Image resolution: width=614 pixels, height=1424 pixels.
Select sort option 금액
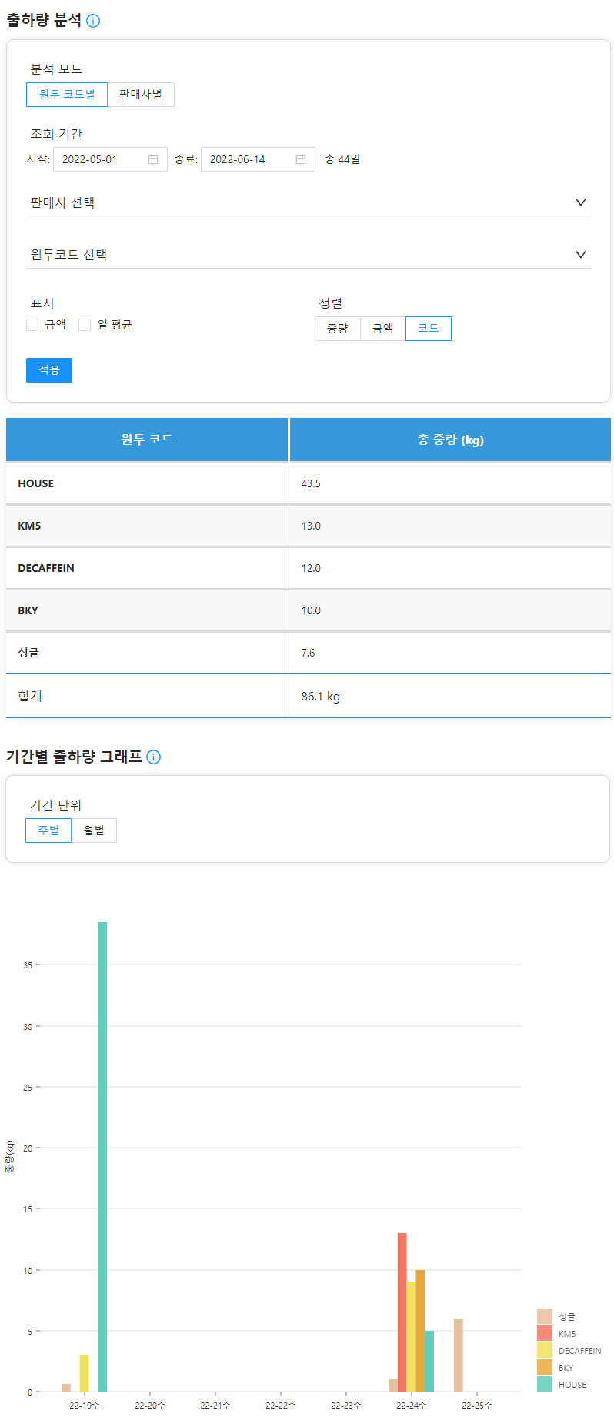(382, 329)
